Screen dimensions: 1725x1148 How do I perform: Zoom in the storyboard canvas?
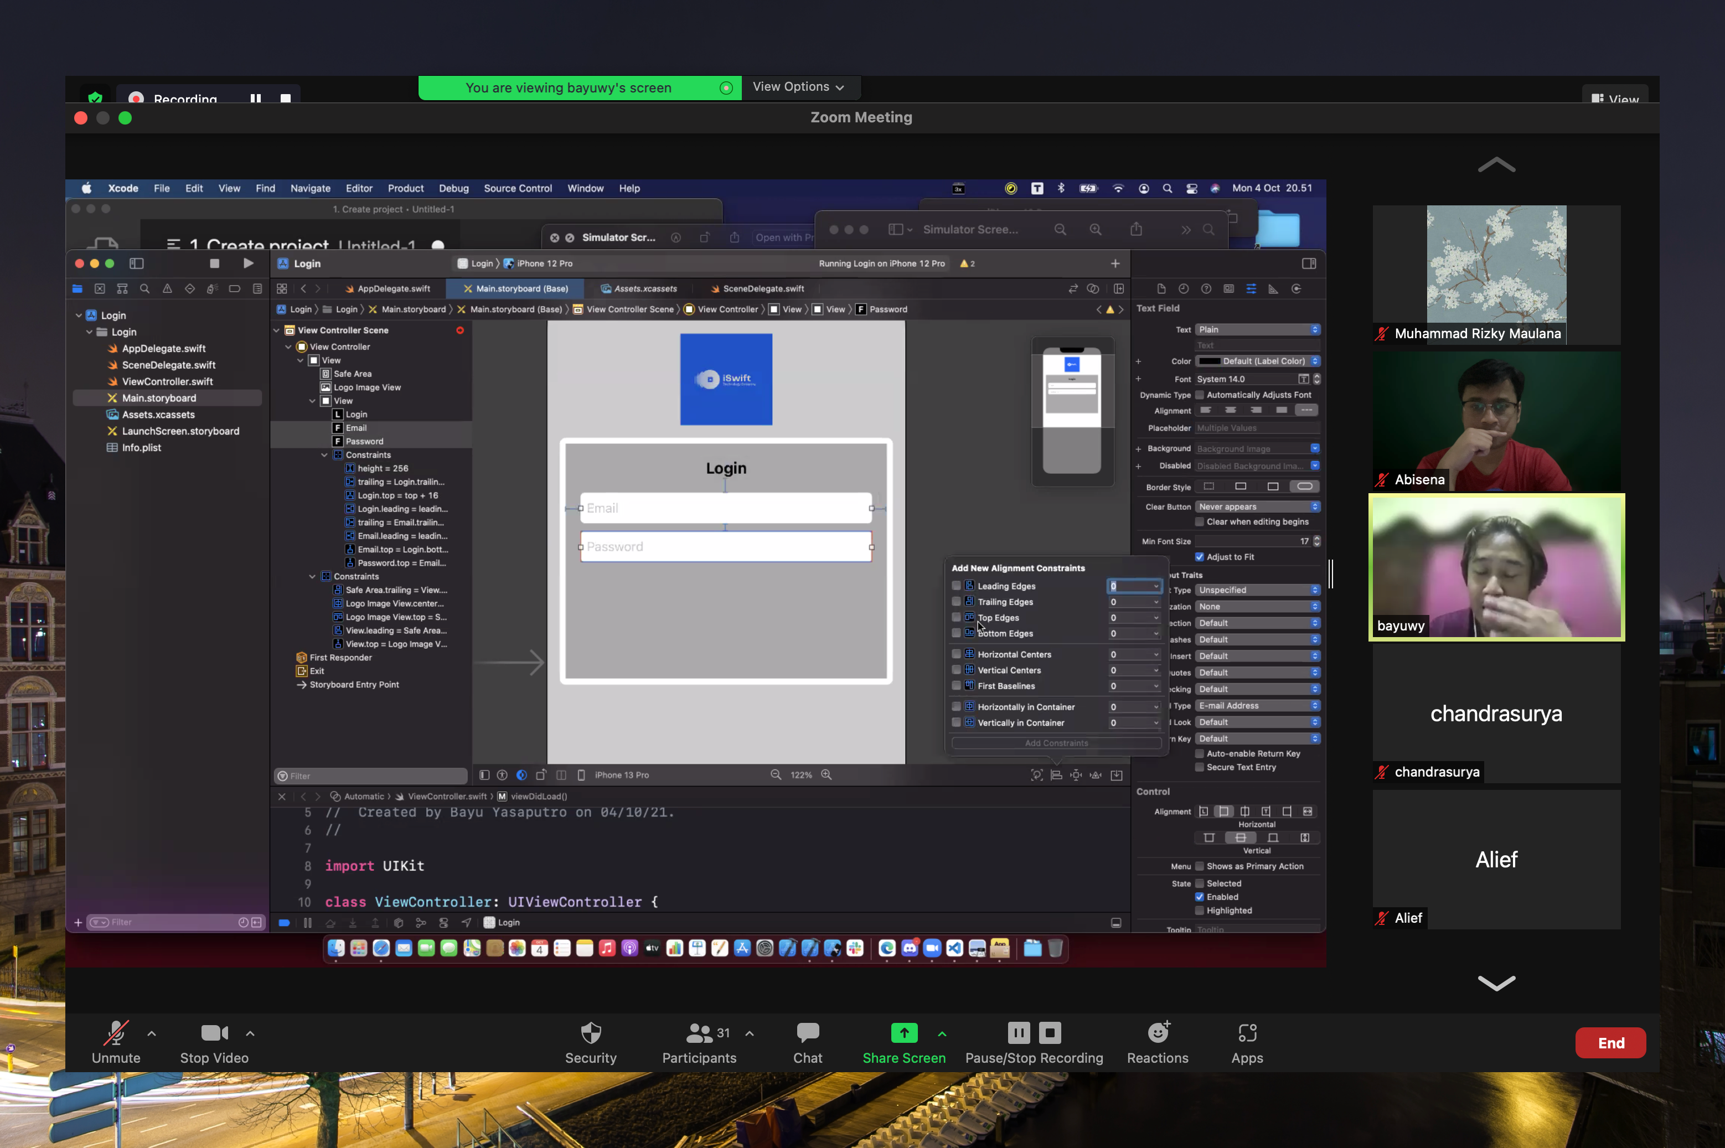[x=827, y=774]
